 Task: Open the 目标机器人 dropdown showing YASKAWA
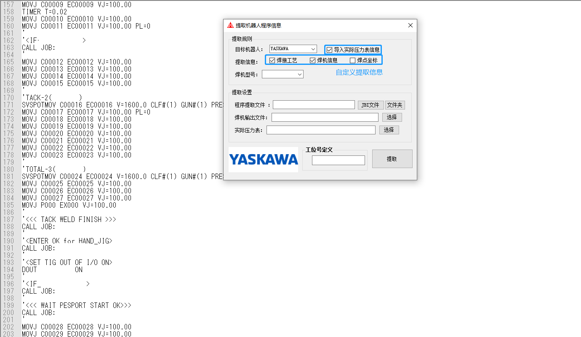293,49
